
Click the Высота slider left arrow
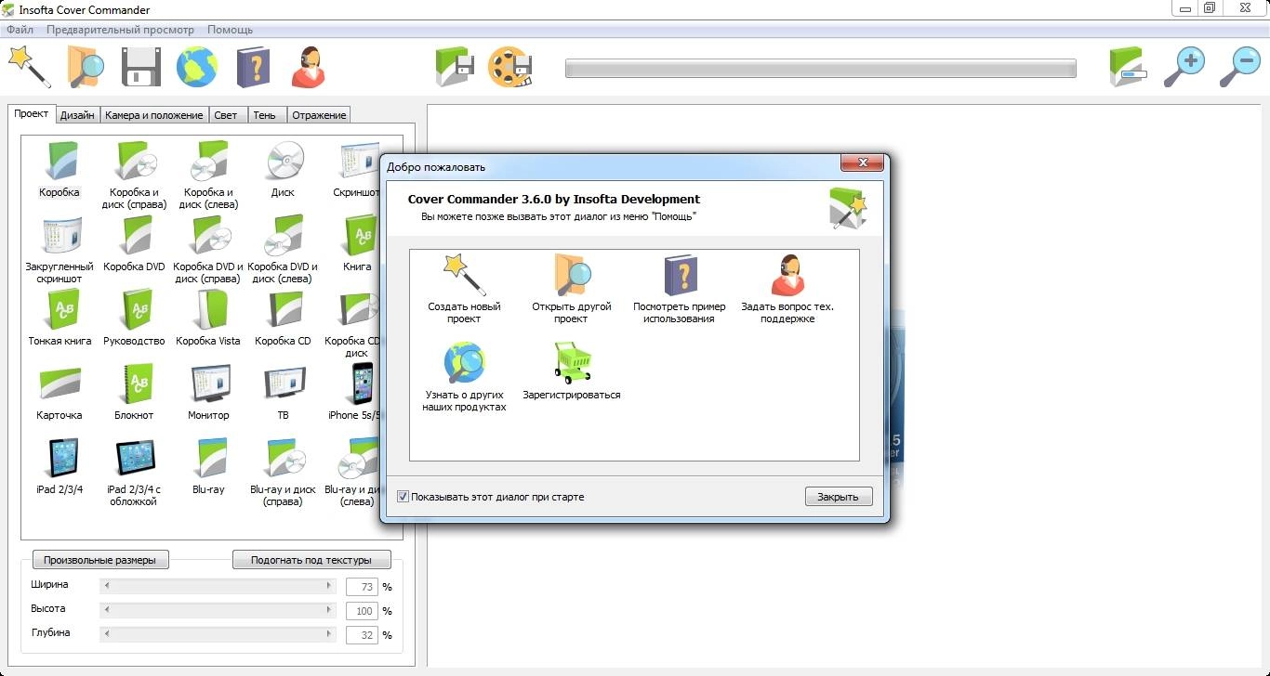coord(107,610)
